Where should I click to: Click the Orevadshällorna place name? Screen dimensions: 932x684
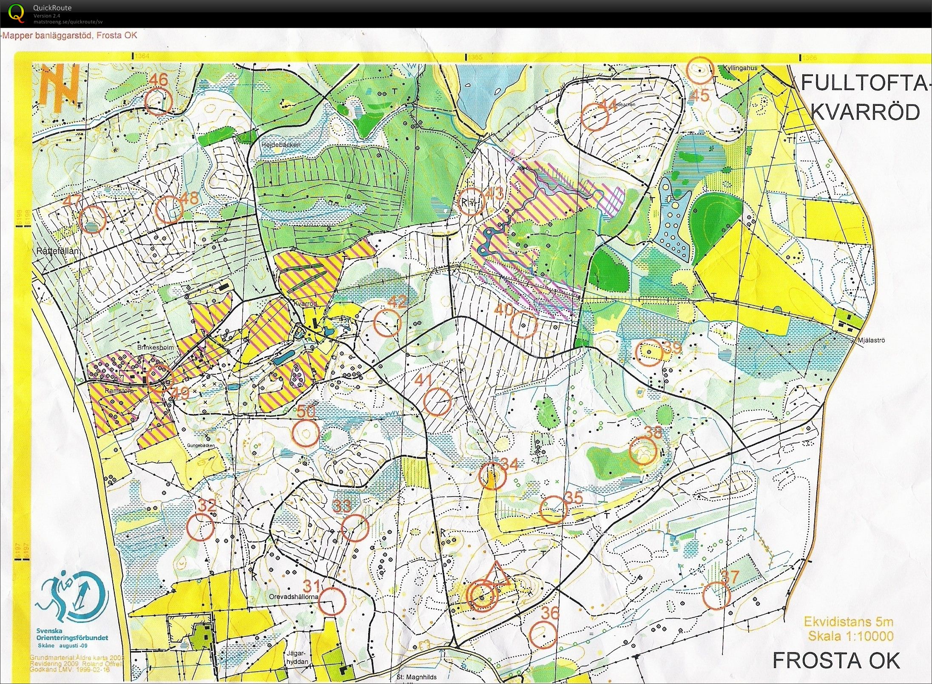293,596
